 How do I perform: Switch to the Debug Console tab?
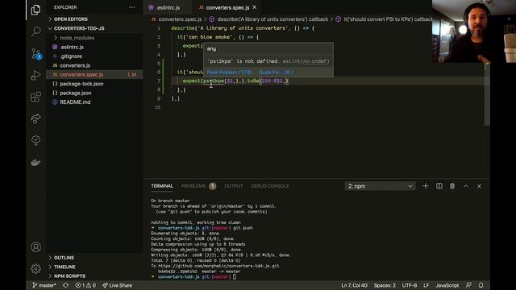[270, 186]
